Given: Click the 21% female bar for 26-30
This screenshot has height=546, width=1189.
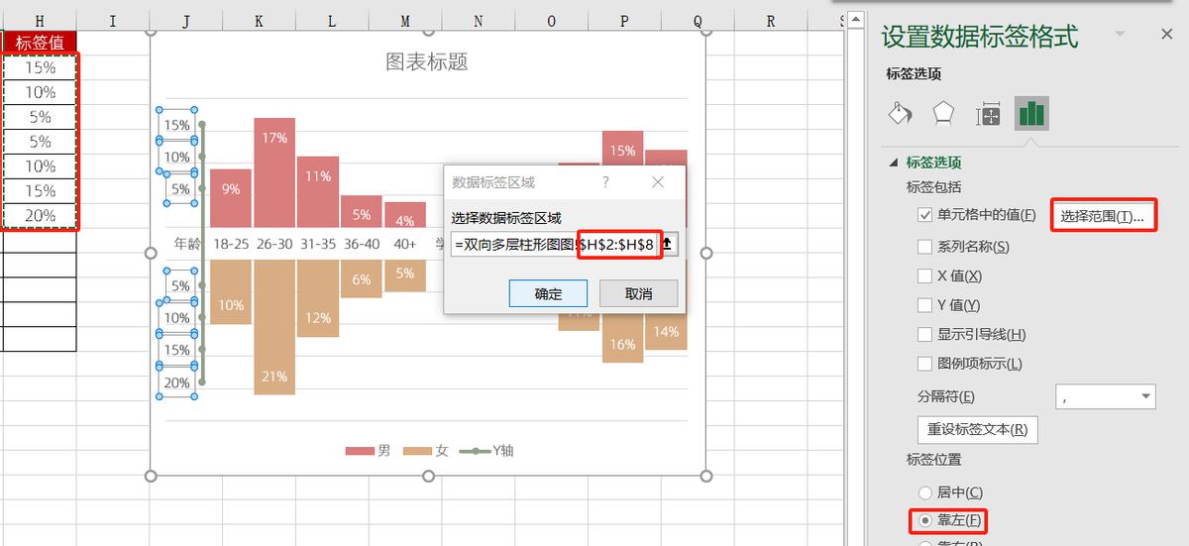Looking at the screenshot, I should (274, 327).
